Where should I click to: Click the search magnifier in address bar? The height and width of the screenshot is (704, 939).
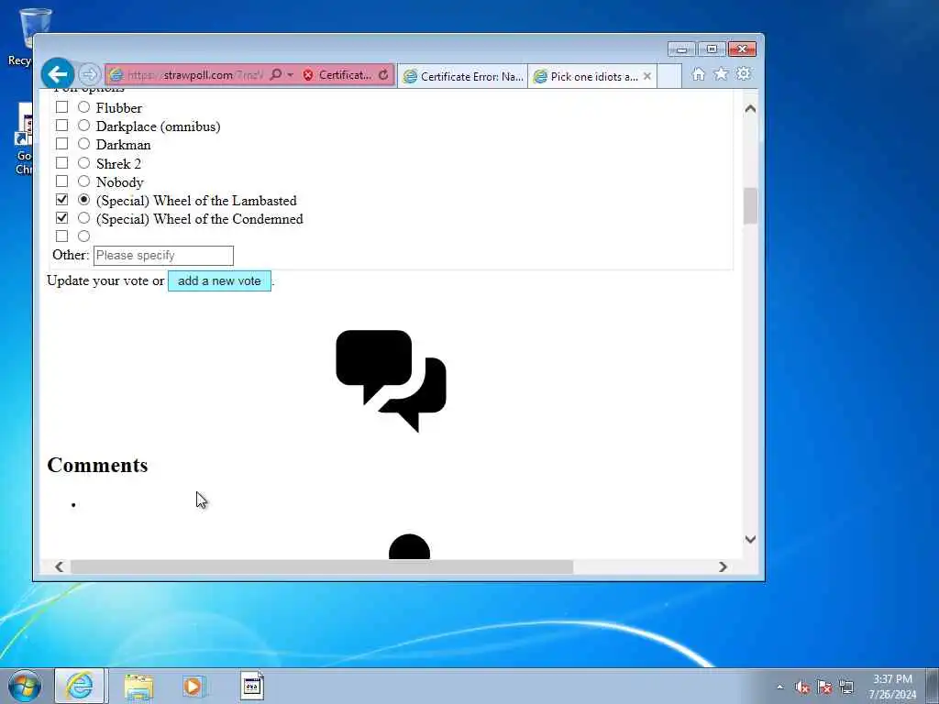(275, 75)
